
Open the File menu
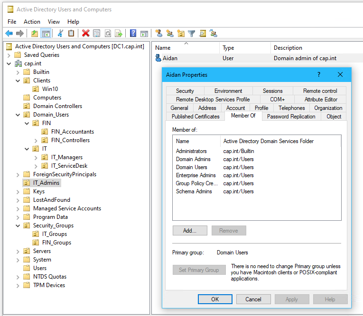[x=12, y=22]
